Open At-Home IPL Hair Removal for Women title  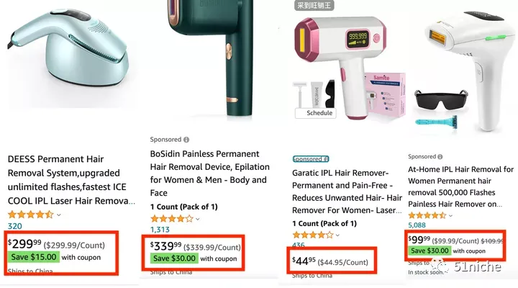click(x=461, y=186)
